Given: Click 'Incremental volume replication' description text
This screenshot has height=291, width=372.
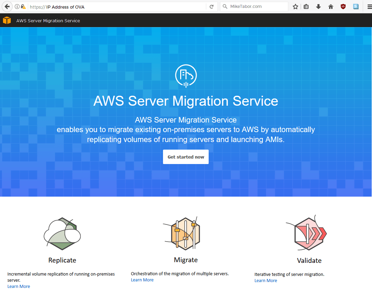Looking at the screenshot, I should pos(61,277).
